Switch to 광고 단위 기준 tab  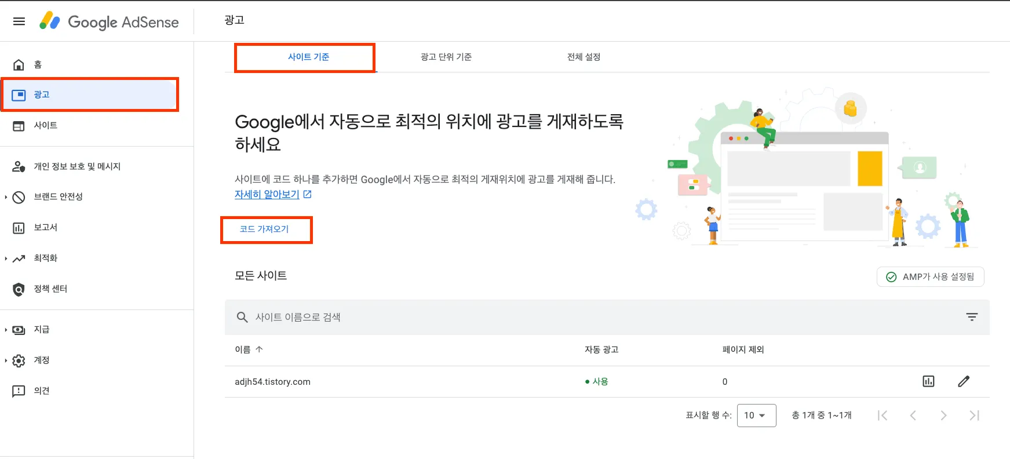(x=446, y=57)
